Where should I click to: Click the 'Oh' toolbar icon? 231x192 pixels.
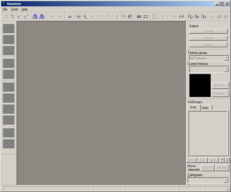click(x=204, y=17)
